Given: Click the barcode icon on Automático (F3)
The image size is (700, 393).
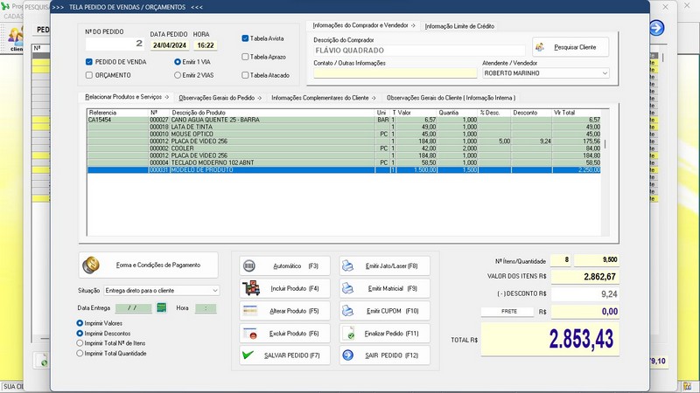Looking at the screenshot, I should 249,265.
